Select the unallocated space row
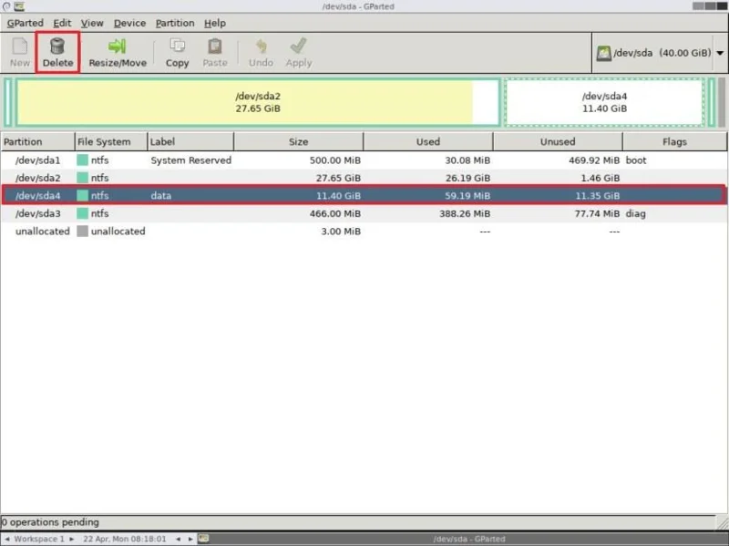The height and width of the screenshot is (546, 729). (364, 232)
